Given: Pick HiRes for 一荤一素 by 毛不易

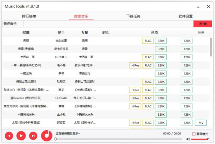Looking at the screenshot, I should click(135, 66).
